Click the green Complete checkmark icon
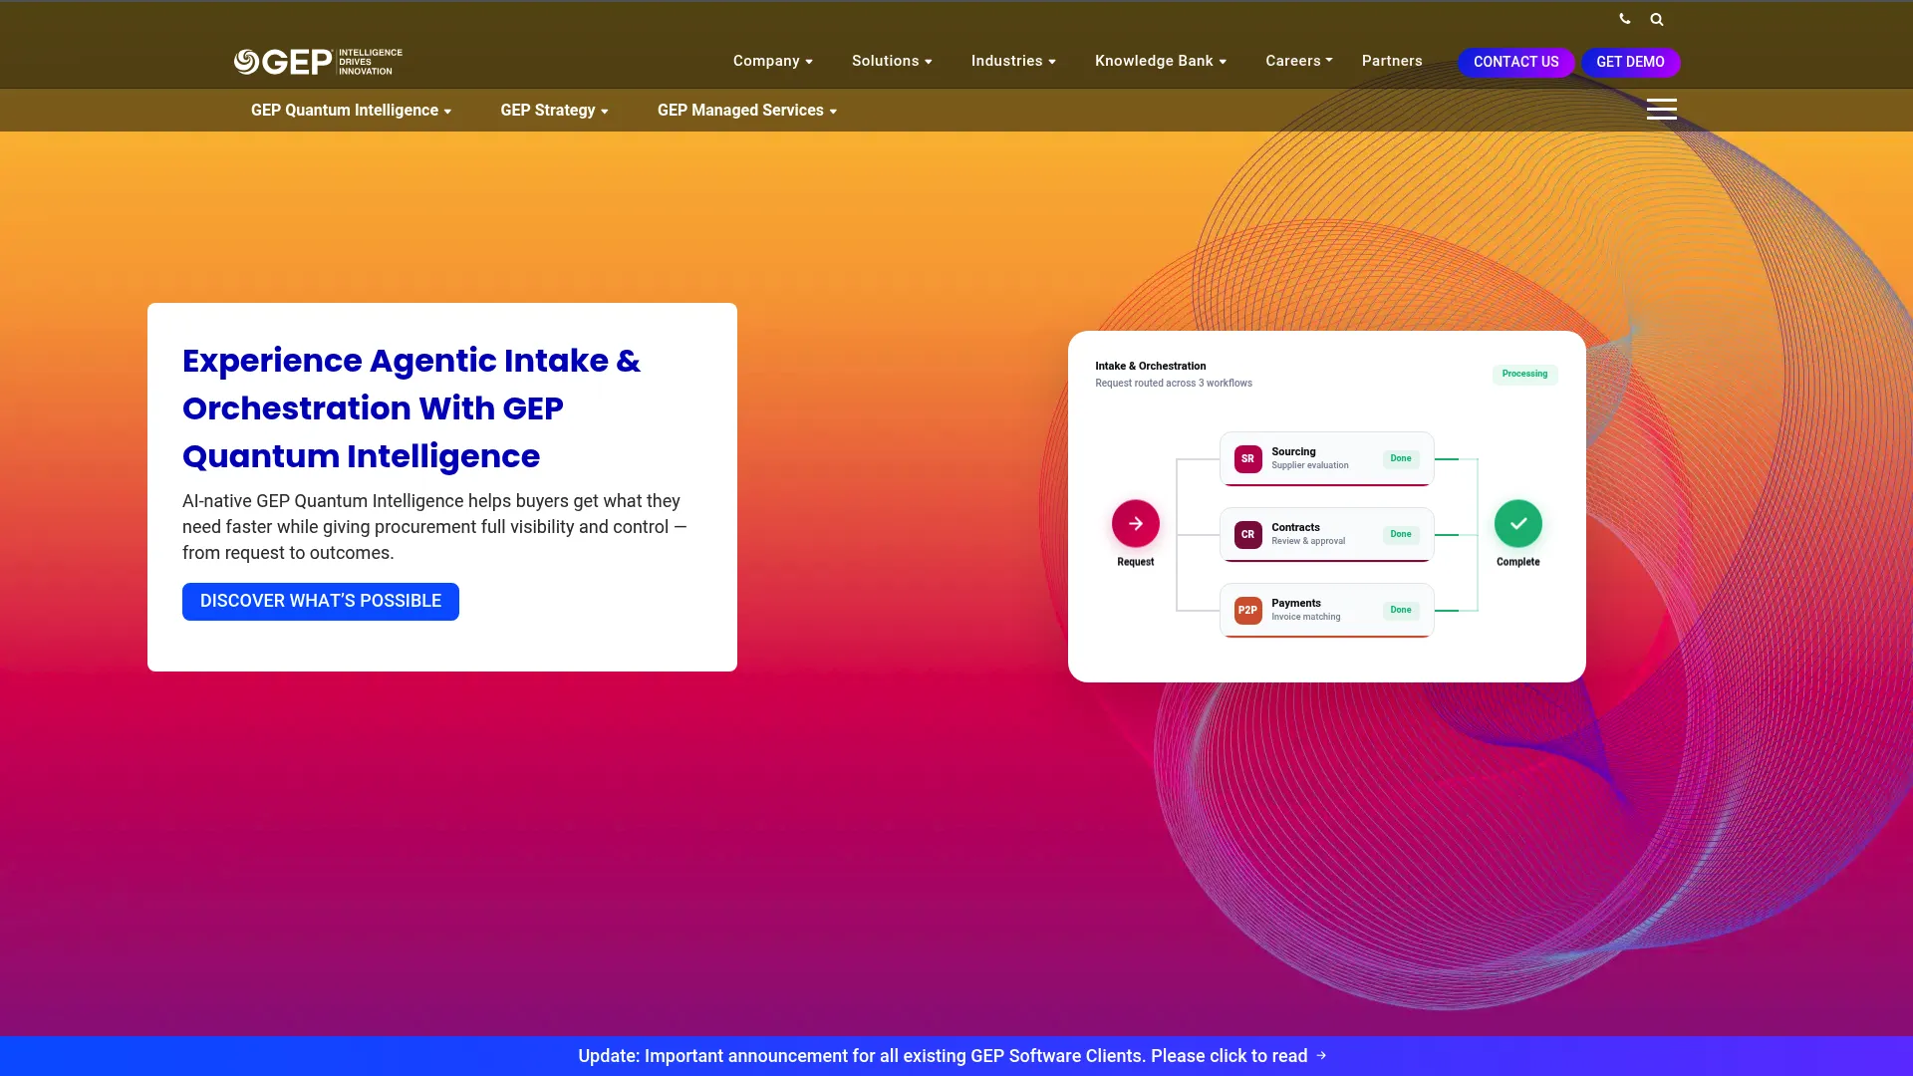This screenshot has width=1913, height=1076. coord(1517,523)
